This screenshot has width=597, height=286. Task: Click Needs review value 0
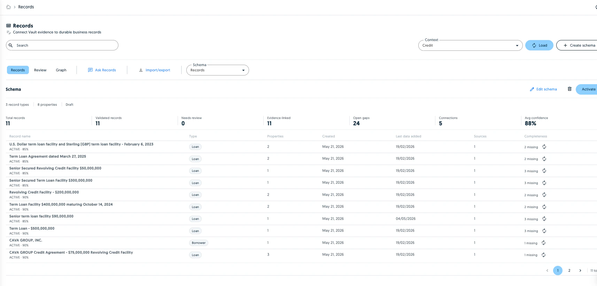[183, 124]
